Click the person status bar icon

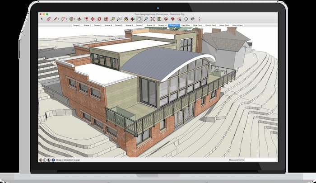point(49,160)
